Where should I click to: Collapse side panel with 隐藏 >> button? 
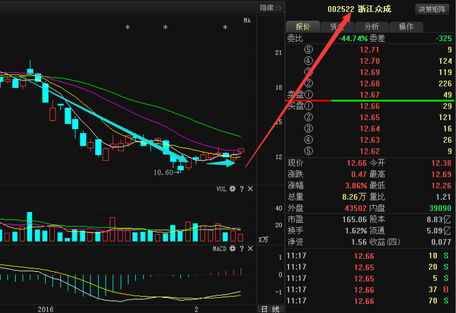[270, 8]
